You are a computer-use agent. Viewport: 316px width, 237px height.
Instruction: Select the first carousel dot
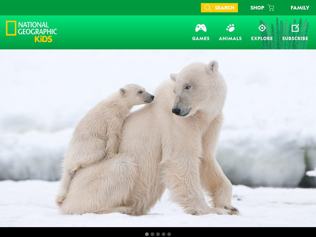click(147, 234)
